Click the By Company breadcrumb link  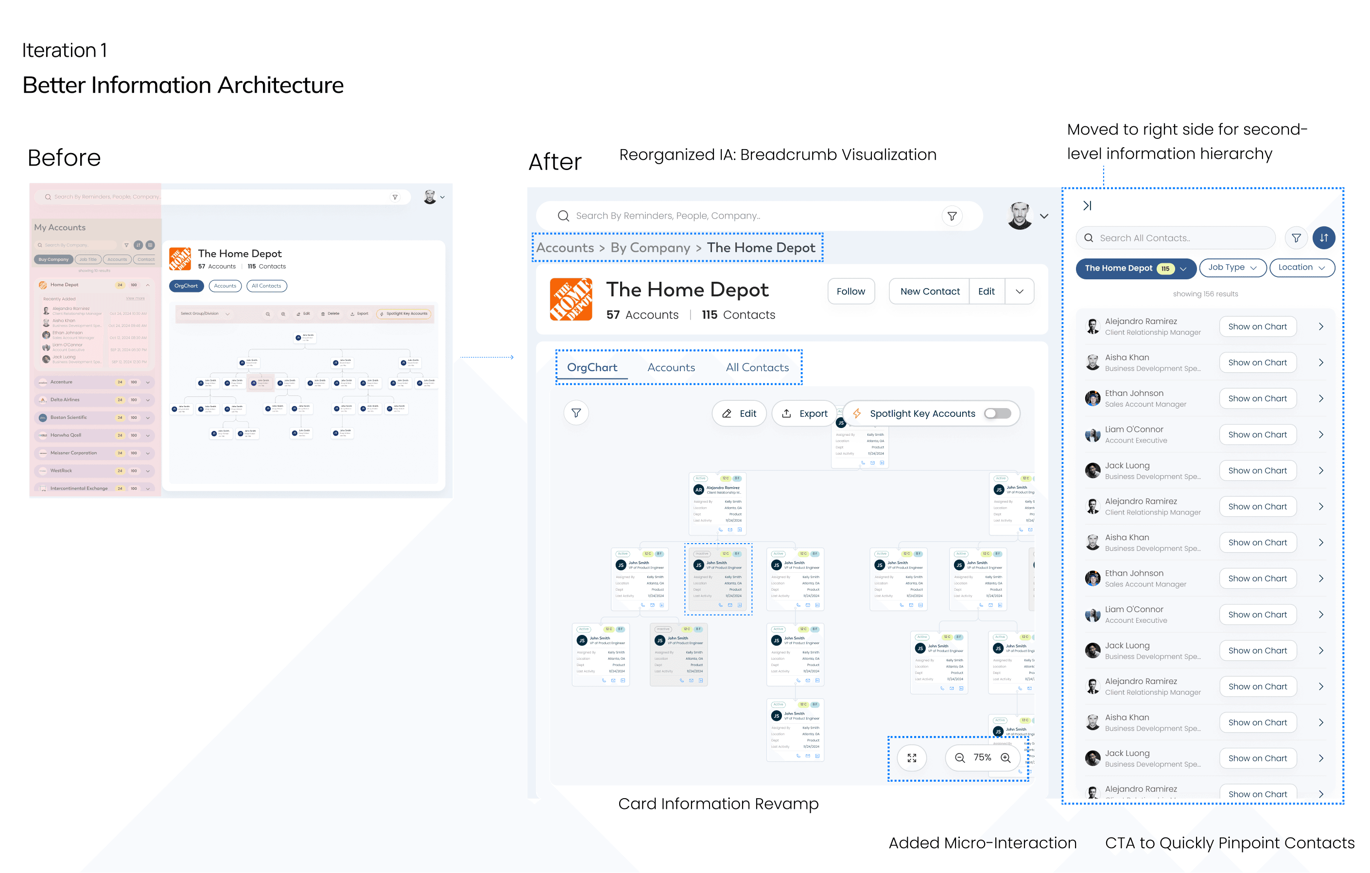point(650,248)
